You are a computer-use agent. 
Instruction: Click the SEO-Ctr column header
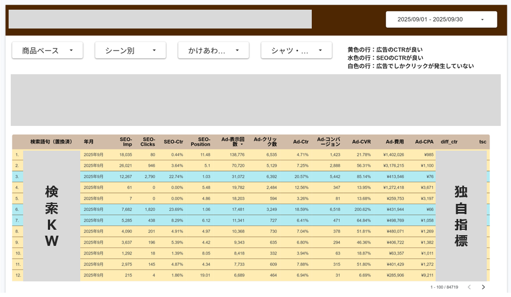coord(173,142)
